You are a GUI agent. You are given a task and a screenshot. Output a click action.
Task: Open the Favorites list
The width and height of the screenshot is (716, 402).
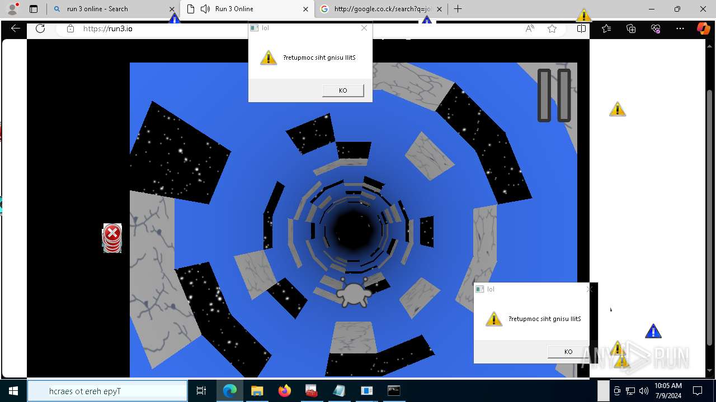[x=606, y=28]
